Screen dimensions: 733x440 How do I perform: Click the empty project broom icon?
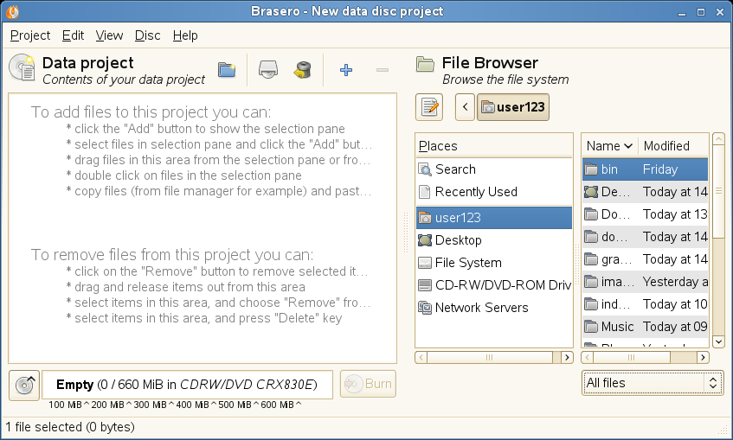(x=302, y=70)
